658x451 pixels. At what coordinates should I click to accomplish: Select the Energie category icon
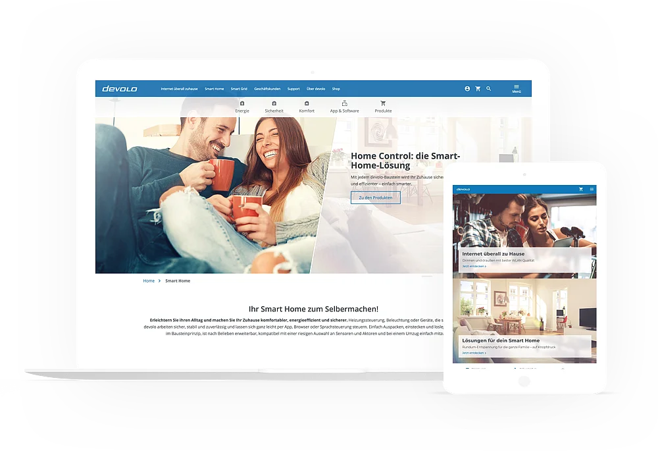point(242,104)
